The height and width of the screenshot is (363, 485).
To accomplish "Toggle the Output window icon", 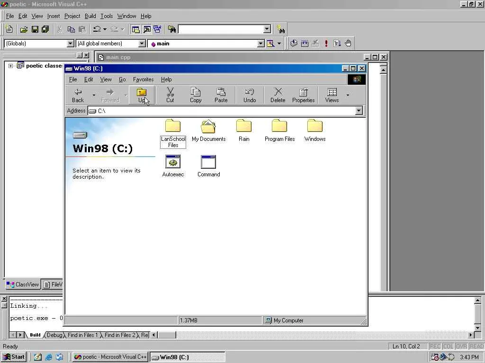I will pos(147,29).
